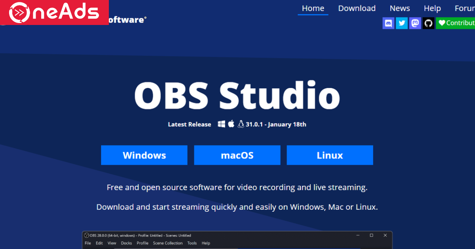Click OBS logo in preview window title bar

pos(87,236)
